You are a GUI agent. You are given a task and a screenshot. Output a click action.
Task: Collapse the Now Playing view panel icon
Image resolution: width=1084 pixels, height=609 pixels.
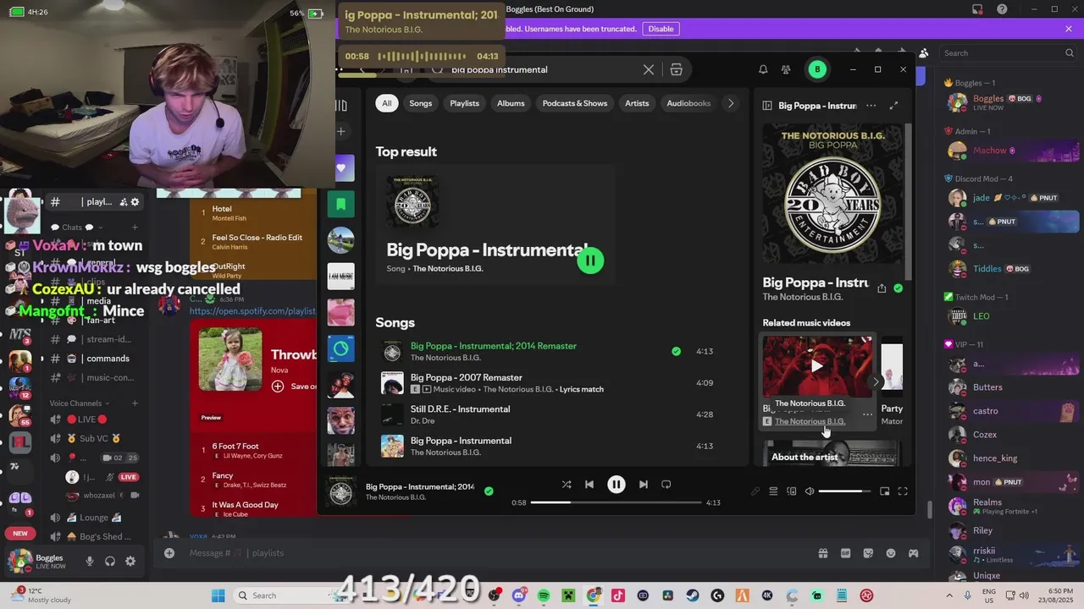point(767,106)
